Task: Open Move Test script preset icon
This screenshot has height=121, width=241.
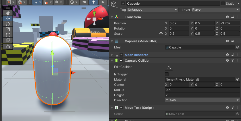Action: coord(233,108)
